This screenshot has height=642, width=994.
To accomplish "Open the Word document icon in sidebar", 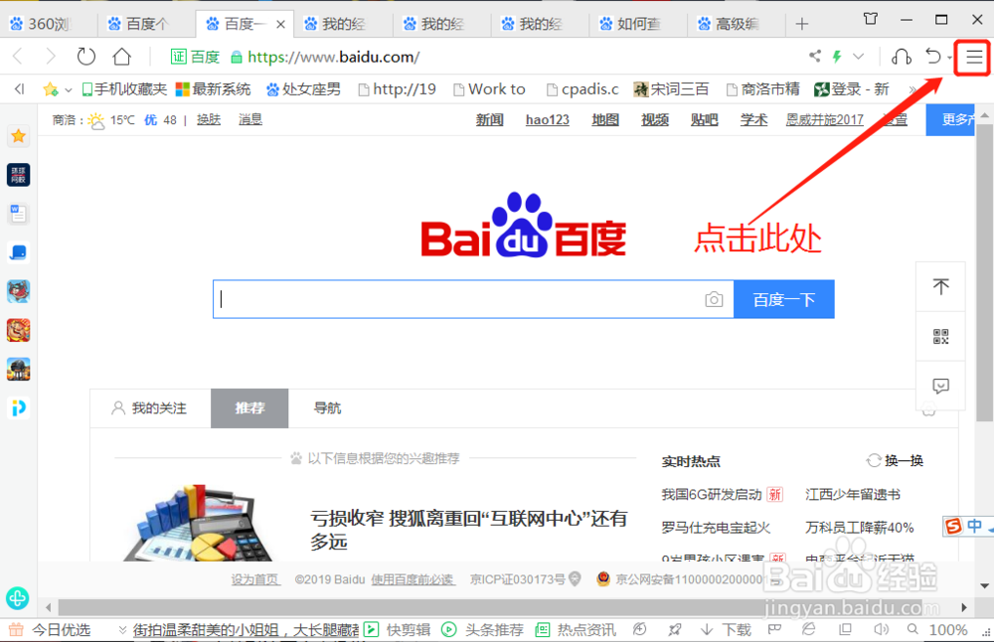I will [x=18, y=214].
